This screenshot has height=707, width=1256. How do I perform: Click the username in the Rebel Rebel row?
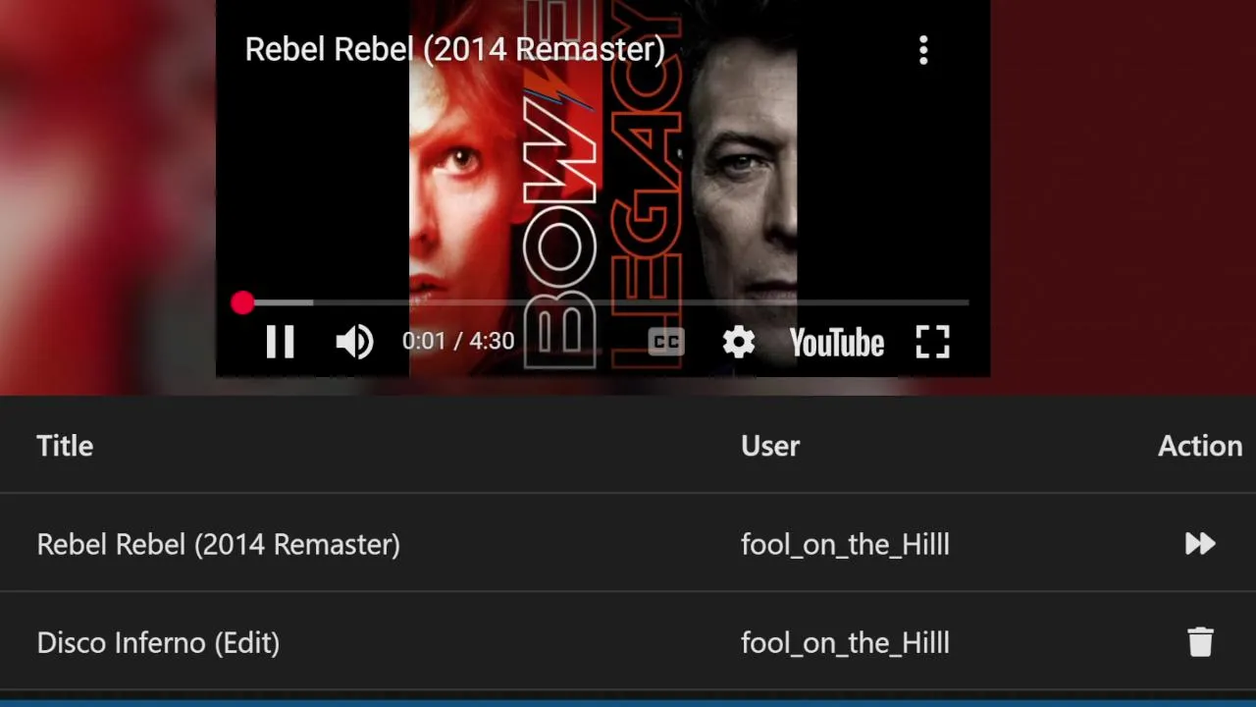845,544
